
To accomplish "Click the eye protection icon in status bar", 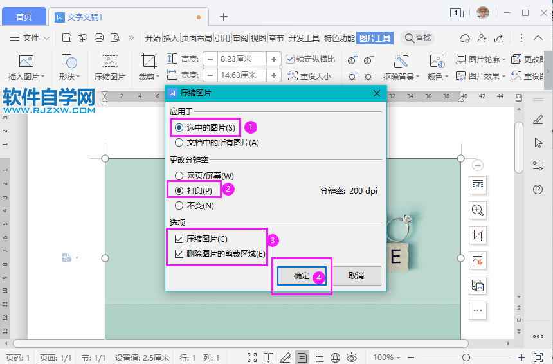I will pyautogui.click(x=352, y=358).
